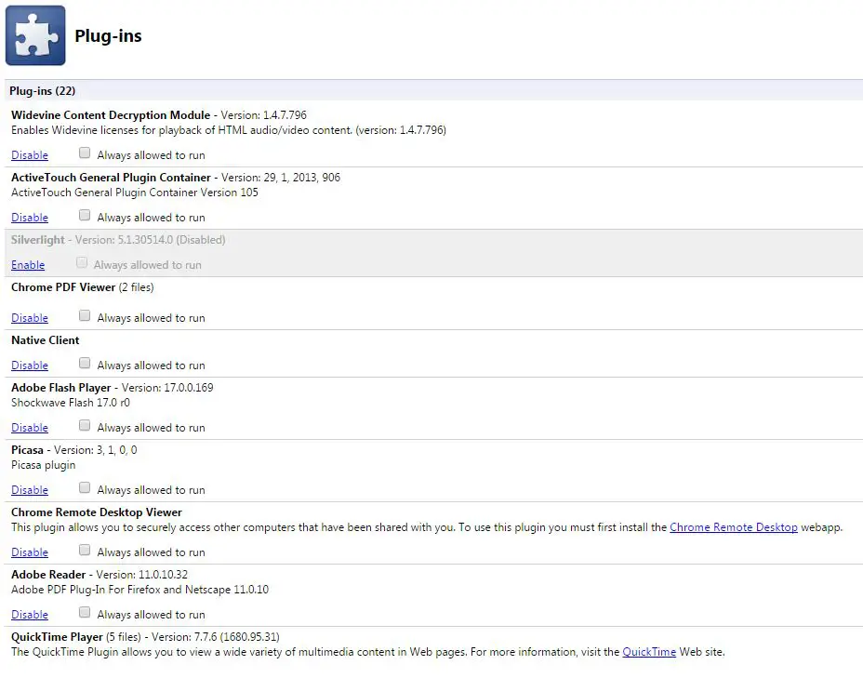The width and height of the screenshot is (863, 678).
Task: Disable ActiveTouch General Plugin Container
Action: [30, 218]
